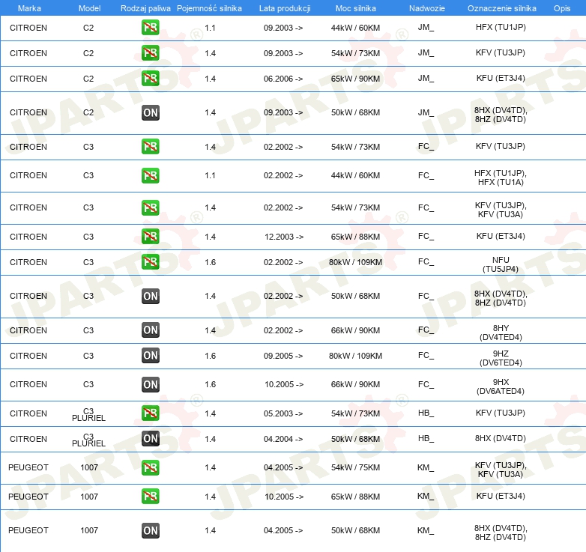Click petrol icon for Peugeot 1007 75KM row

point(150,467)
